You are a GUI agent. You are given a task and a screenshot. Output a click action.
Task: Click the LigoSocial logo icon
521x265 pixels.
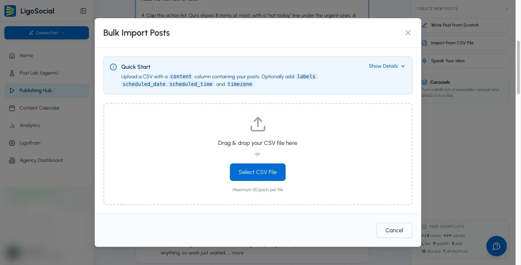[x=10, y=11]
